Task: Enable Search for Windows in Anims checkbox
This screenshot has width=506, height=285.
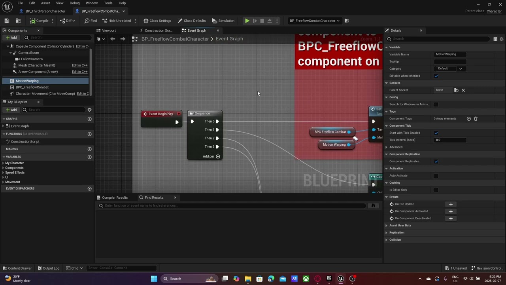Action: coord(436,104)
